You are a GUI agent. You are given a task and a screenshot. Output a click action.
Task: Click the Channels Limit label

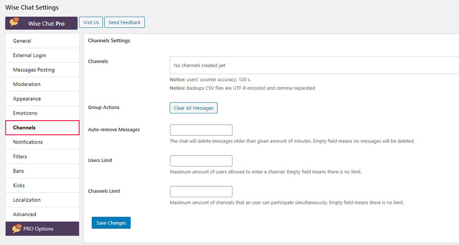(x=104, y=191)
